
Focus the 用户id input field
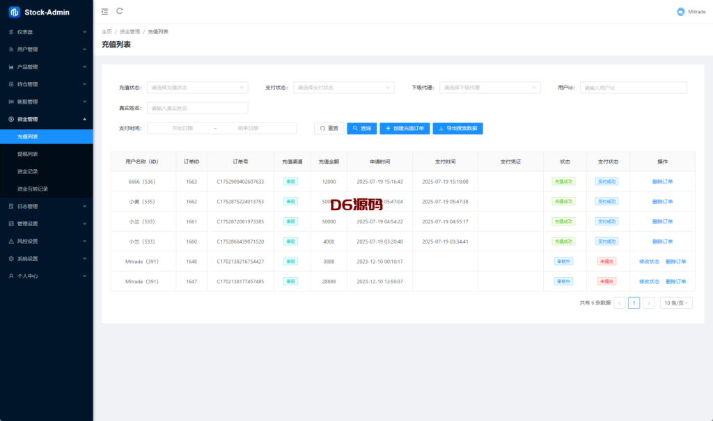633,88
